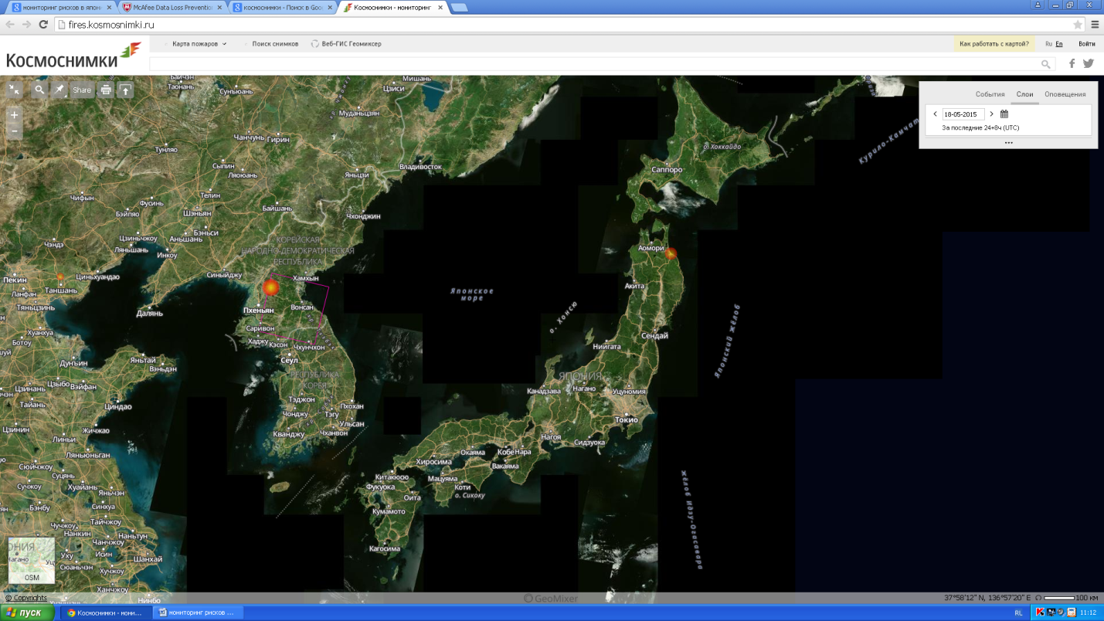Click the Войти login link
1104x621 pixels.
point(1086,44)
